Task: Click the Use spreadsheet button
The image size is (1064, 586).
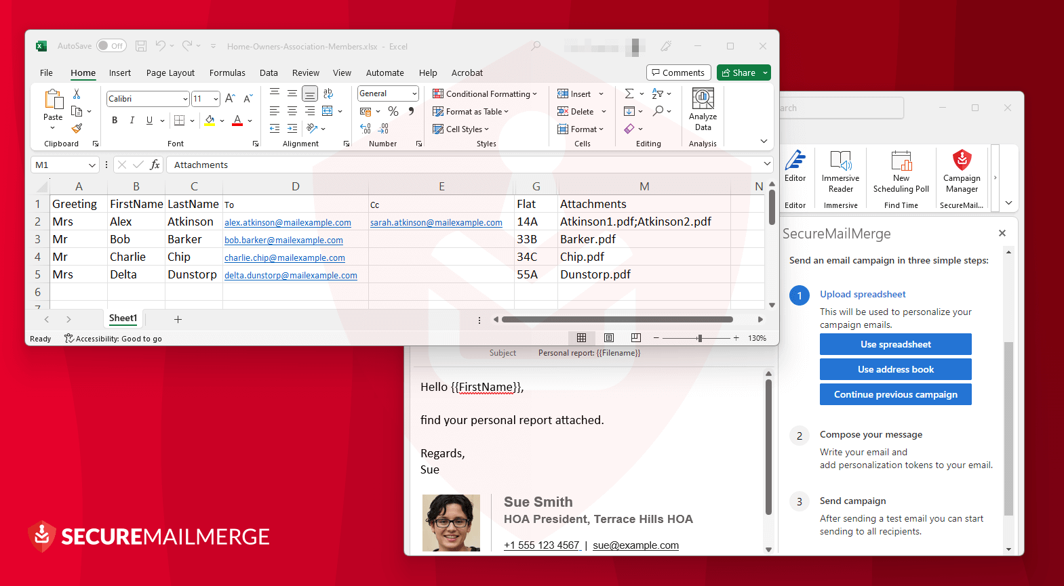Action: pos(895,344)
